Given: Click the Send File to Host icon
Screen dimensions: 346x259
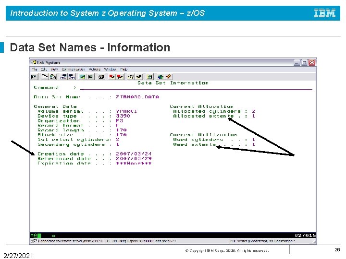Looking at the screenshot, I should tap(63, 77).
